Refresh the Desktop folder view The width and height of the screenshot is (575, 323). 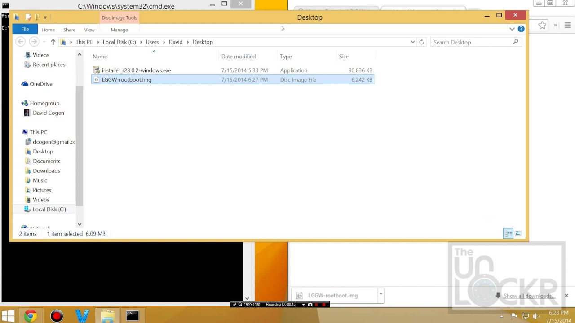tap(421, 42)
